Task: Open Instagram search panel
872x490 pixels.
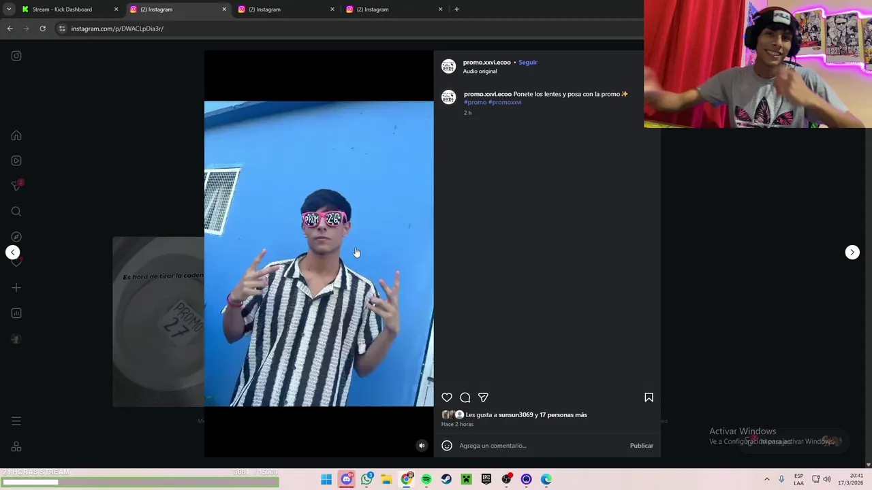Action: 16,212
